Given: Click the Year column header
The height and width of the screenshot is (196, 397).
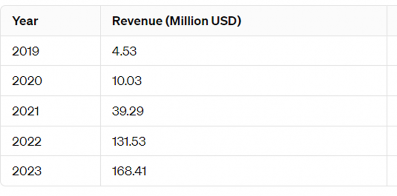Looking at the screenshot, I should tap(25, 21).
